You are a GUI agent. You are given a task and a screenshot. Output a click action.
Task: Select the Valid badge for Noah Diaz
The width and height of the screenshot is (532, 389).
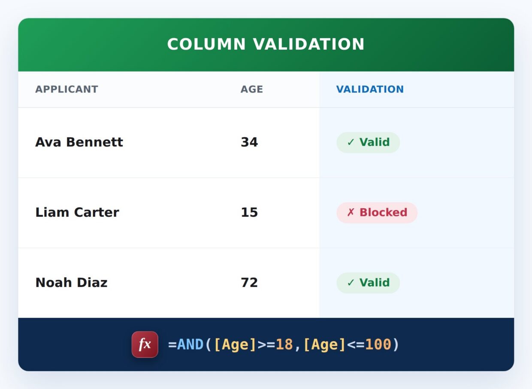pyautogui.click(x=368, y=283)
